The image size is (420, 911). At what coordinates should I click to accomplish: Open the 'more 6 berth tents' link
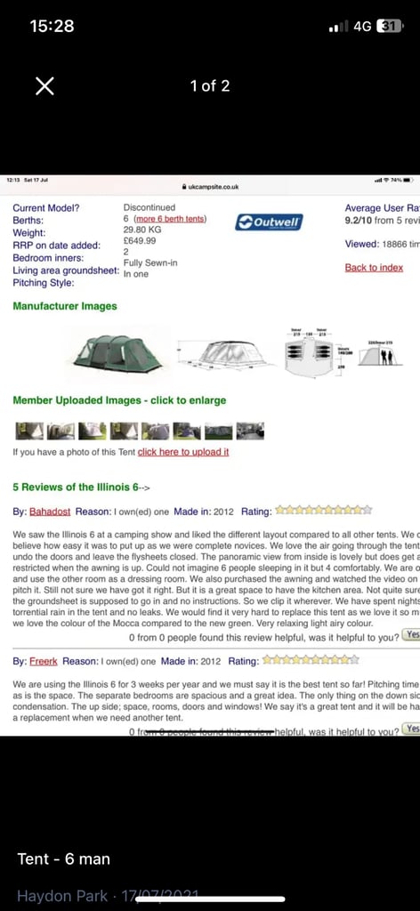[x=170, y=219]
